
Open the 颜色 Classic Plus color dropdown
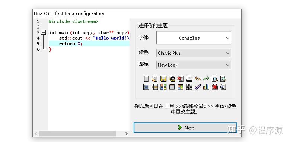(x=194, y=53)
